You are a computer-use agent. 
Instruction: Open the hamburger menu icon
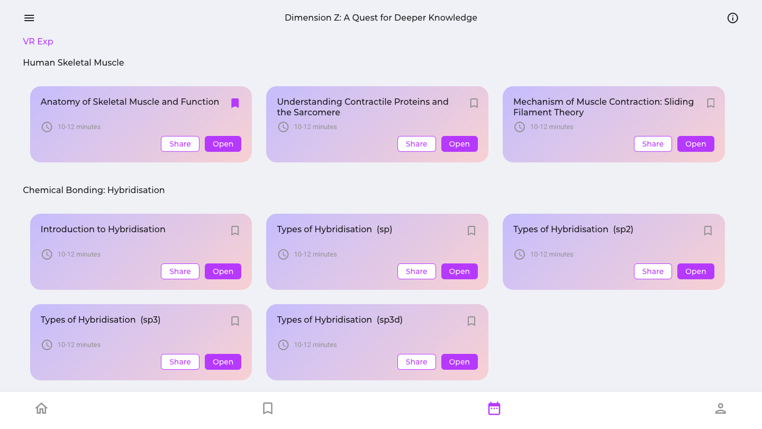[29, 18]
